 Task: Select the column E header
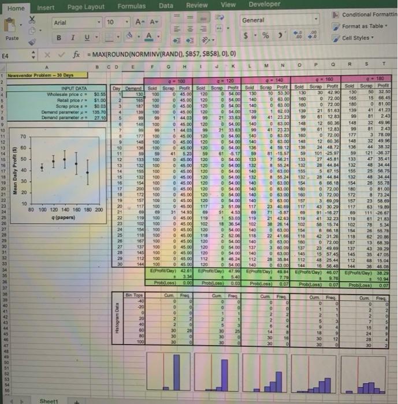point(133,68)
